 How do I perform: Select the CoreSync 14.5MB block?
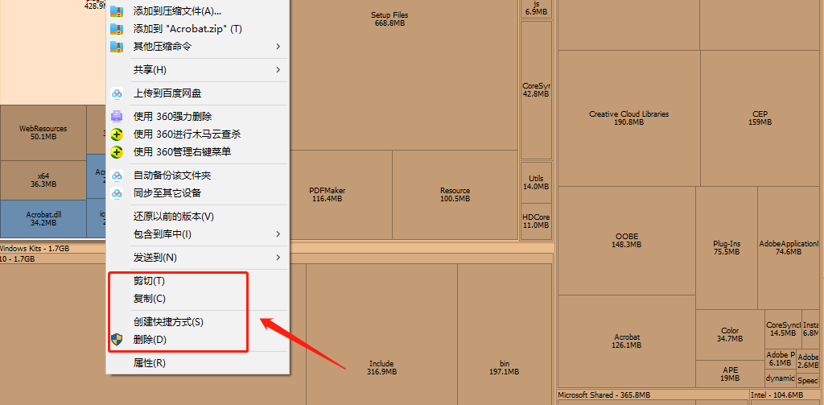pos(783,329)
